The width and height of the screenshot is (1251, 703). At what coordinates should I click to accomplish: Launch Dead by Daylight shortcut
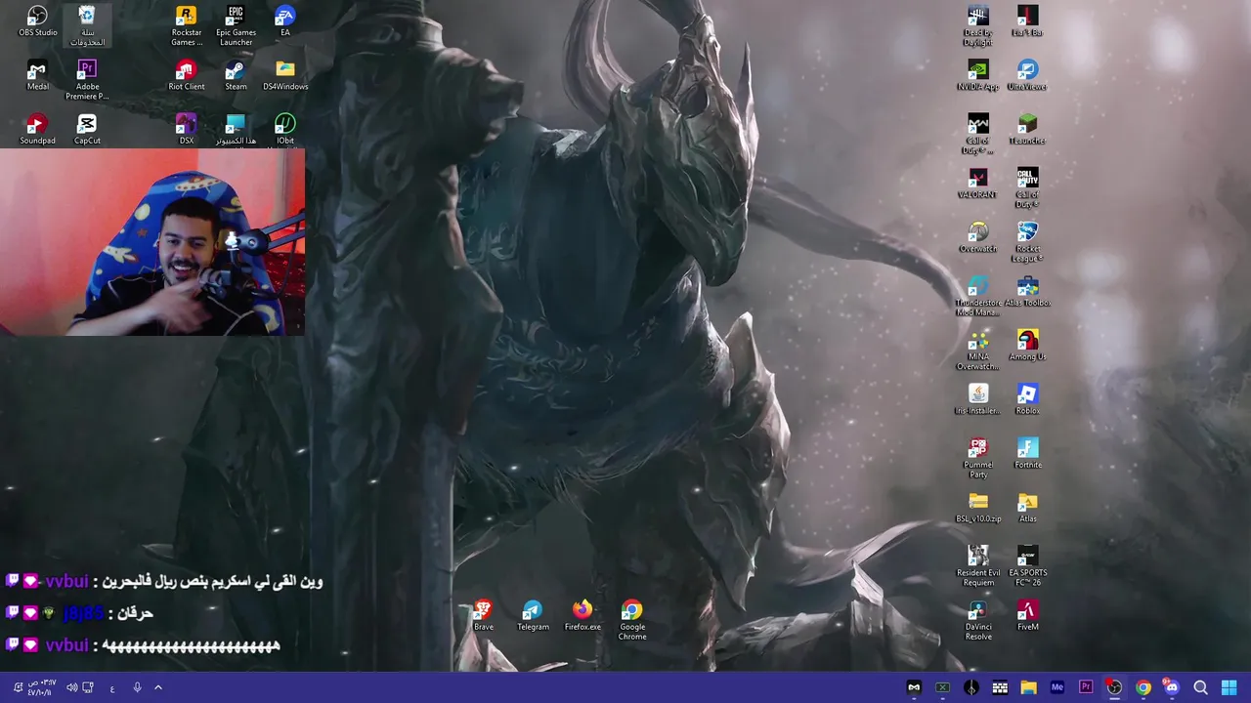pos(977,25)
